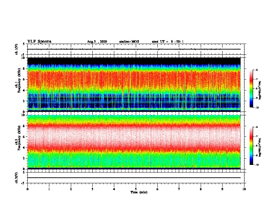Screen dimensions: 275x212
Task: Click the ch.1 voltage waveform trace
Action: tap(134, 49)
